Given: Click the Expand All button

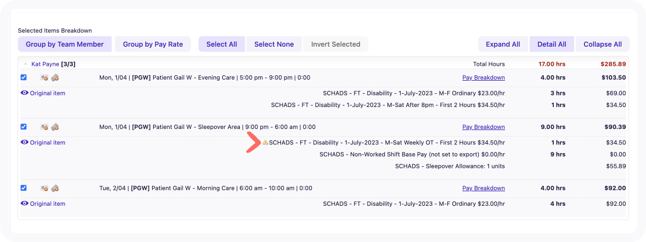Looking at the screenshot, I should point(503,44).
